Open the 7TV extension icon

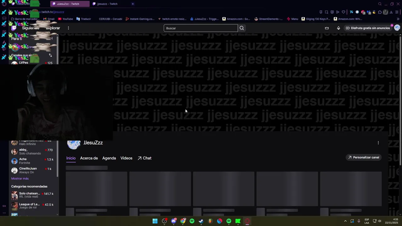(x=351, y=12)
